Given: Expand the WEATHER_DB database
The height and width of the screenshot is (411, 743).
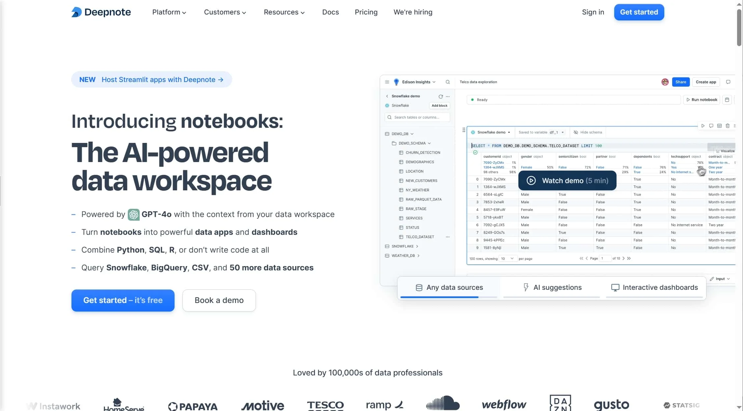Looking at the screenshot, I should tap(418, 256).
